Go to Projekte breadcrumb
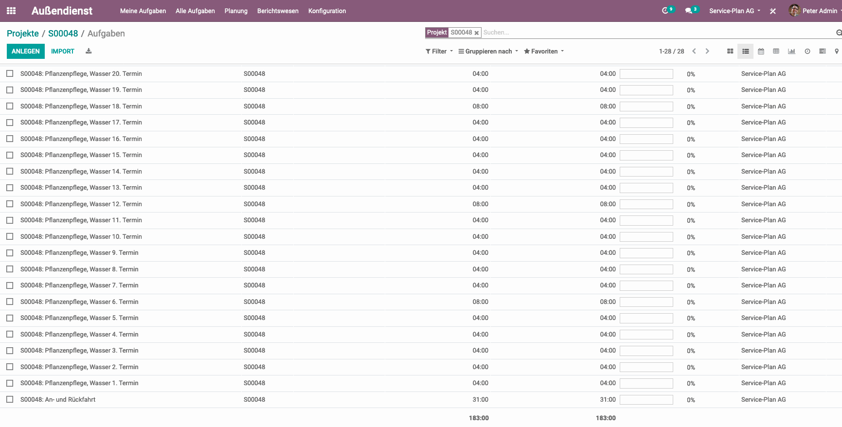 23,34
